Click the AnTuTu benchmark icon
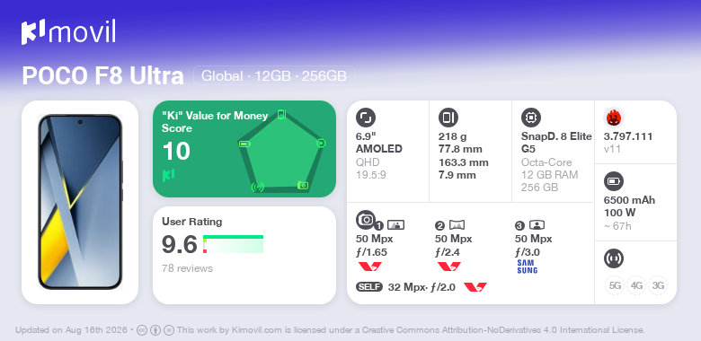The width and height of the screenshot is (701, 341). [614, 118]
